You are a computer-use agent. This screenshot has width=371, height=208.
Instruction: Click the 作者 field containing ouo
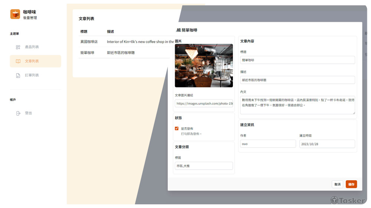pyautogui.click(x=267, y=144)
